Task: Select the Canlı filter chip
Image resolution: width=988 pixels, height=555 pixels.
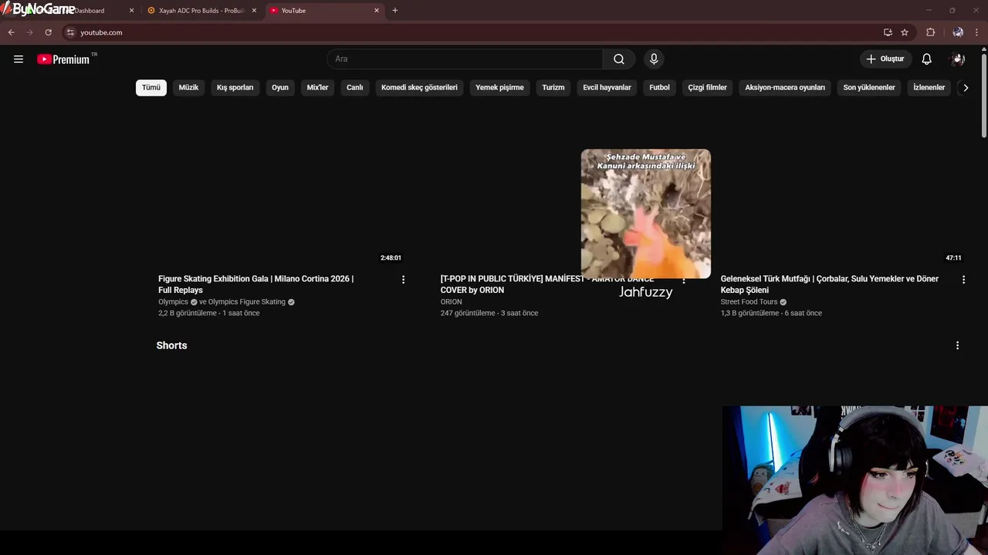Action: [354, 88]
